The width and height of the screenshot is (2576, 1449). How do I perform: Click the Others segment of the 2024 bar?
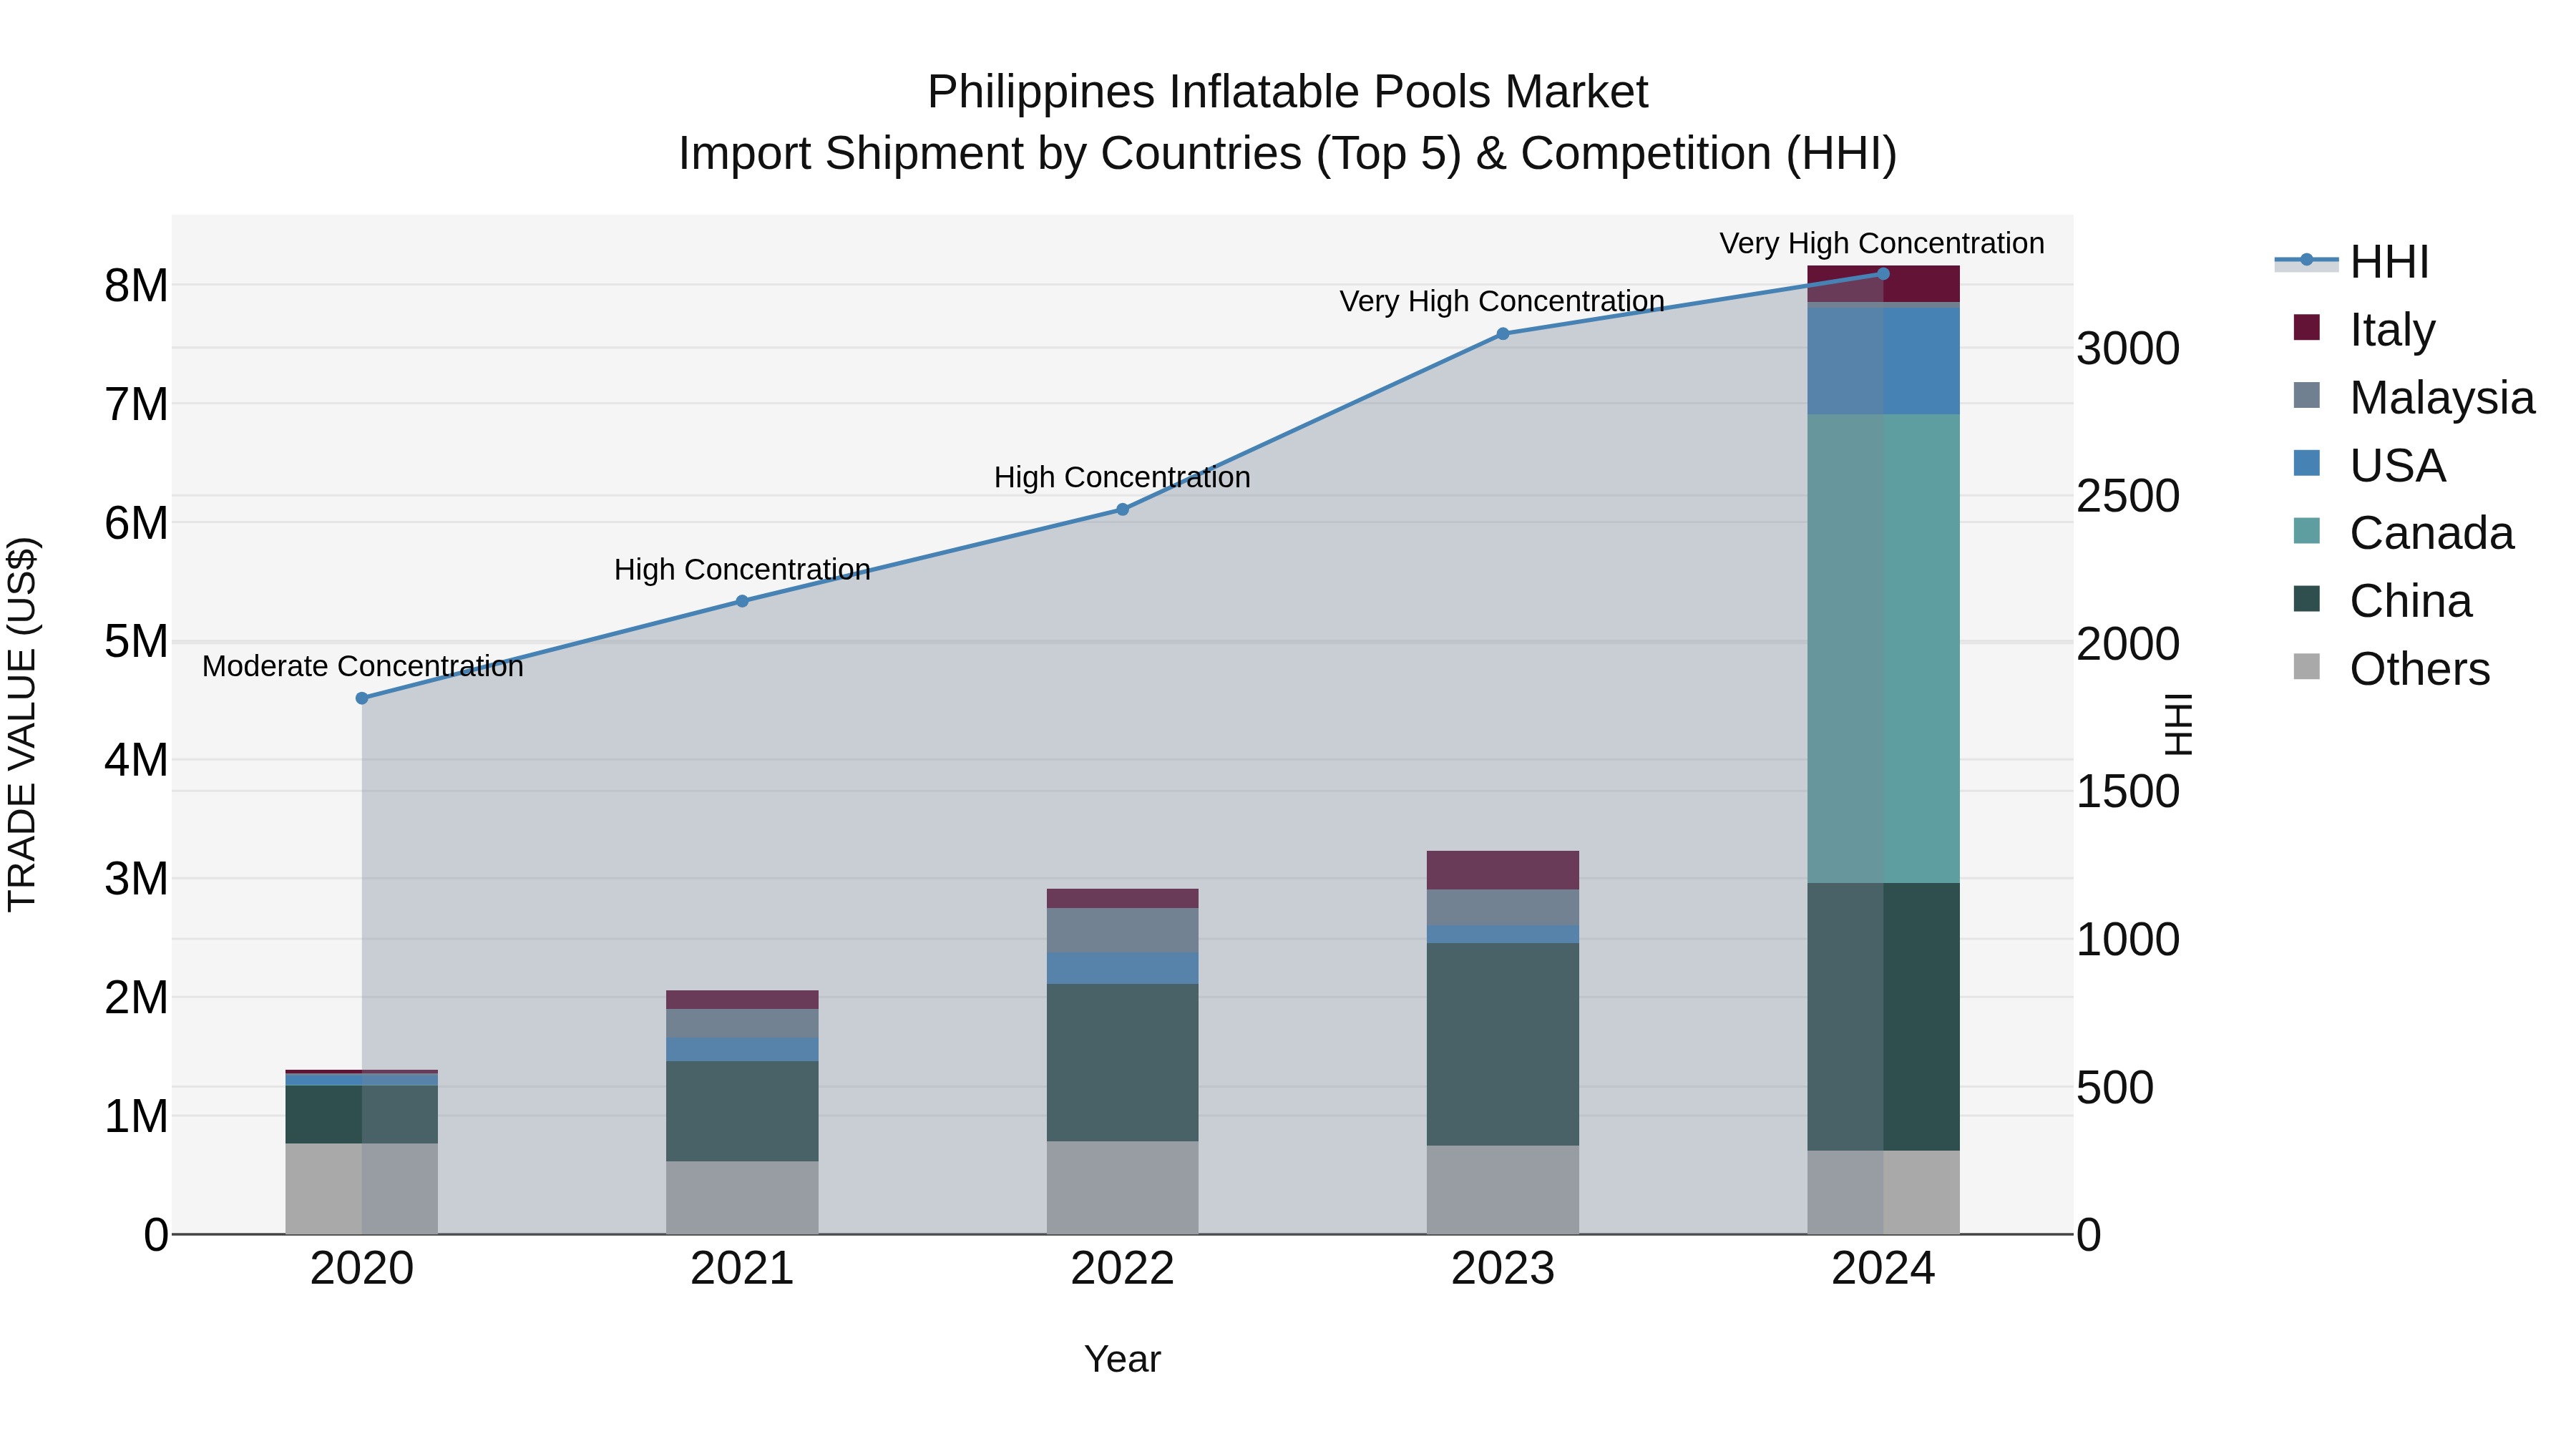point(1883,1192)
